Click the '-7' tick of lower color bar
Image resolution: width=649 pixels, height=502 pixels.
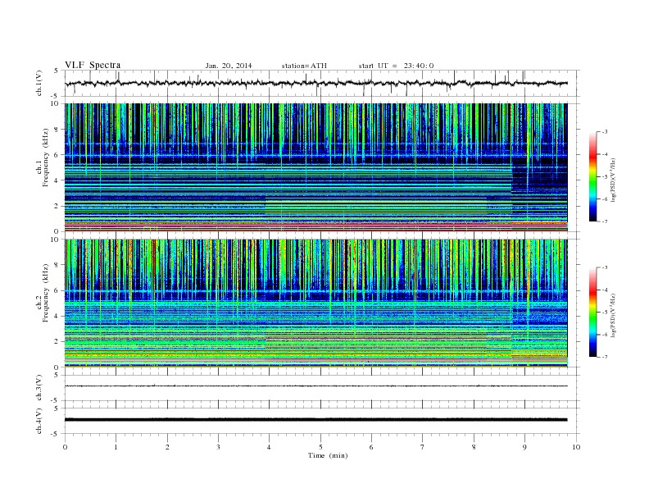click(x=604, y=357)
